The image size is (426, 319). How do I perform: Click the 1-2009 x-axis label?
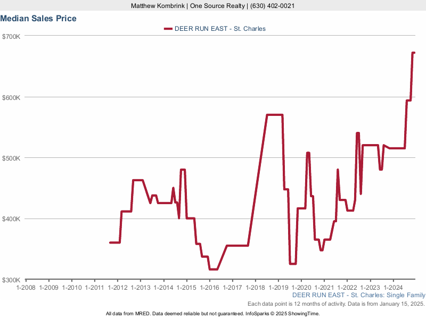pyautogui.click(x=48, y=288)
